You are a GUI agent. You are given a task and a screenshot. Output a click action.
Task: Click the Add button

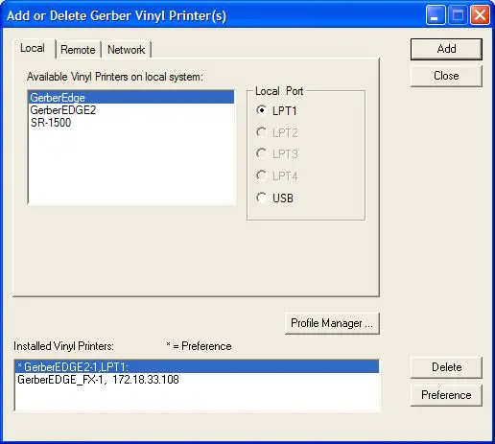446,49
